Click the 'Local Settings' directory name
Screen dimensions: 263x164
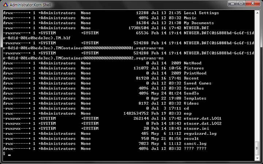[201, 13]
